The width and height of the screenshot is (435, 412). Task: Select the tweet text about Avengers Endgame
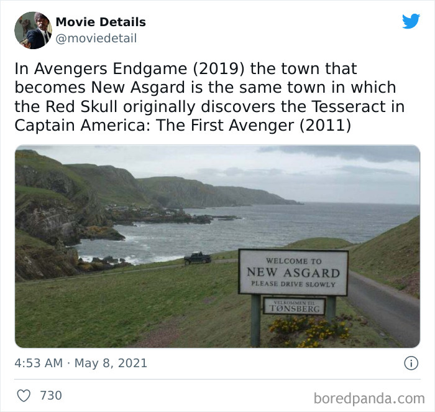click(209, 97)
